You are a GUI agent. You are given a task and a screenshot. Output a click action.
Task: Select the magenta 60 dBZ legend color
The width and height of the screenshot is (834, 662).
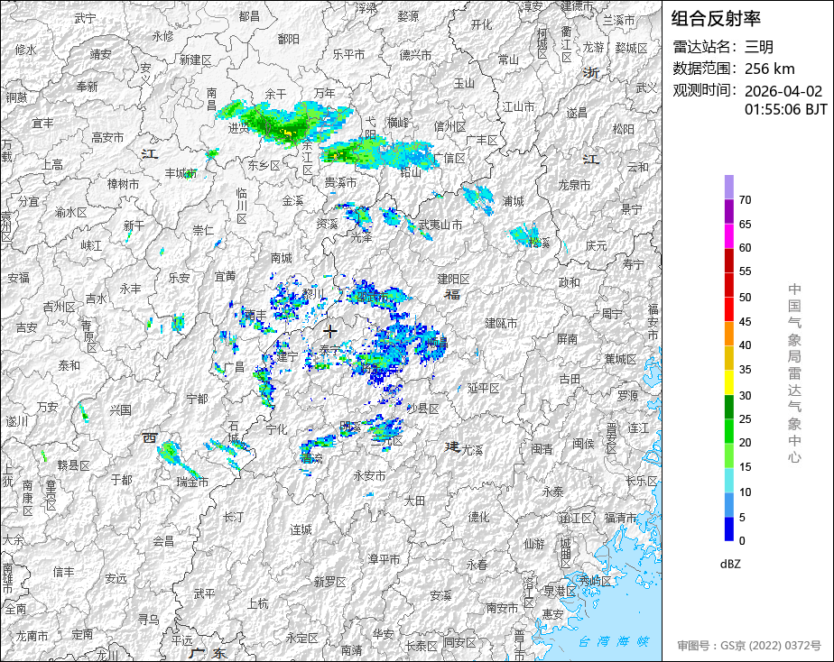[x=728, y=236]
